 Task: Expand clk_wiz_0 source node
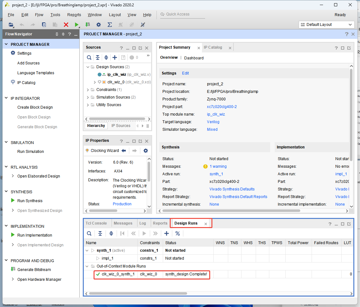tap(95, 82)
